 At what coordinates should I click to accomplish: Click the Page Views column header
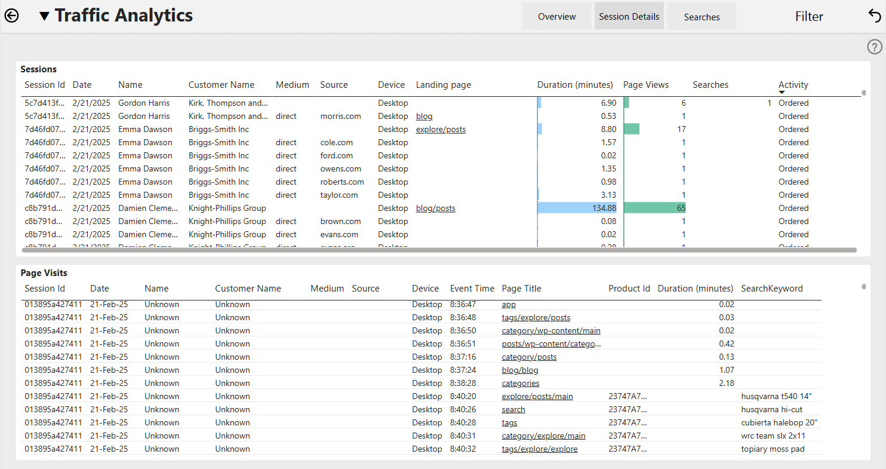click(645, 85)
